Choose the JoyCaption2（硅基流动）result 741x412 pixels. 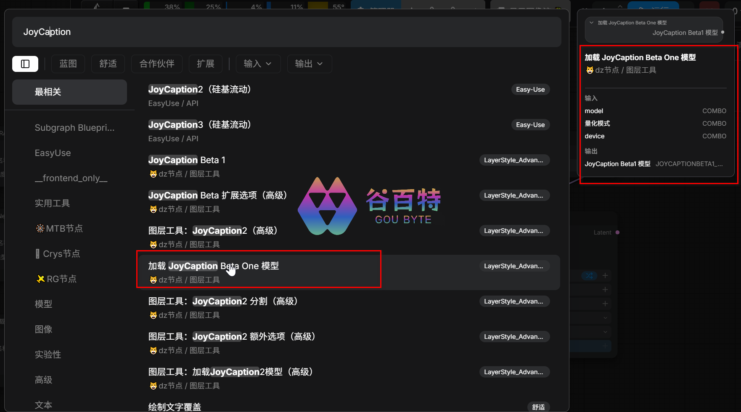coord(349,96)
